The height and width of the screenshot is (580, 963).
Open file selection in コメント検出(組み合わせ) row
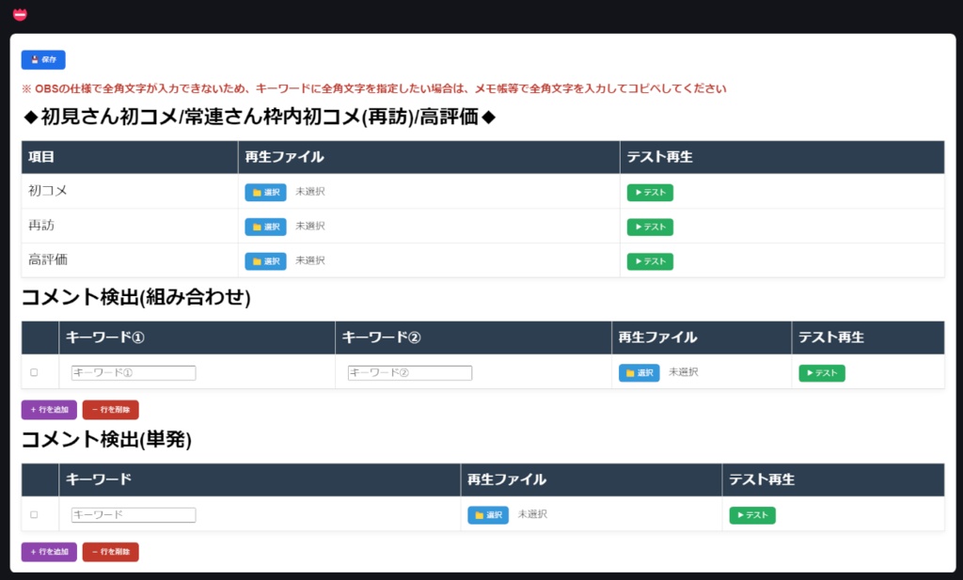click(639, 371)
